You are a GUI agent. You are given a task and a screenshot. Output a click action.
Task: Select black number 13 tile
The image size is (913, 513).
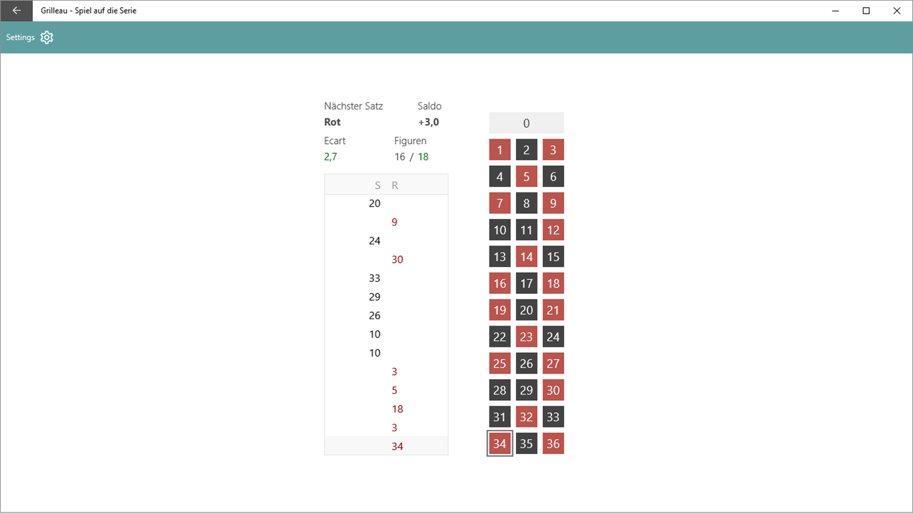[500, 256]
